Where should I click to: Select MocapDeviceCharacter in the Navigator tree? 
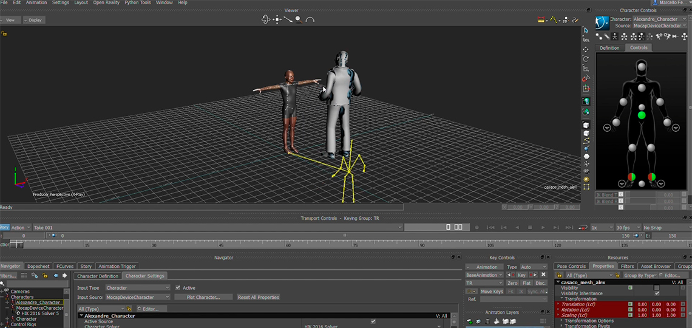pos(40,308)
